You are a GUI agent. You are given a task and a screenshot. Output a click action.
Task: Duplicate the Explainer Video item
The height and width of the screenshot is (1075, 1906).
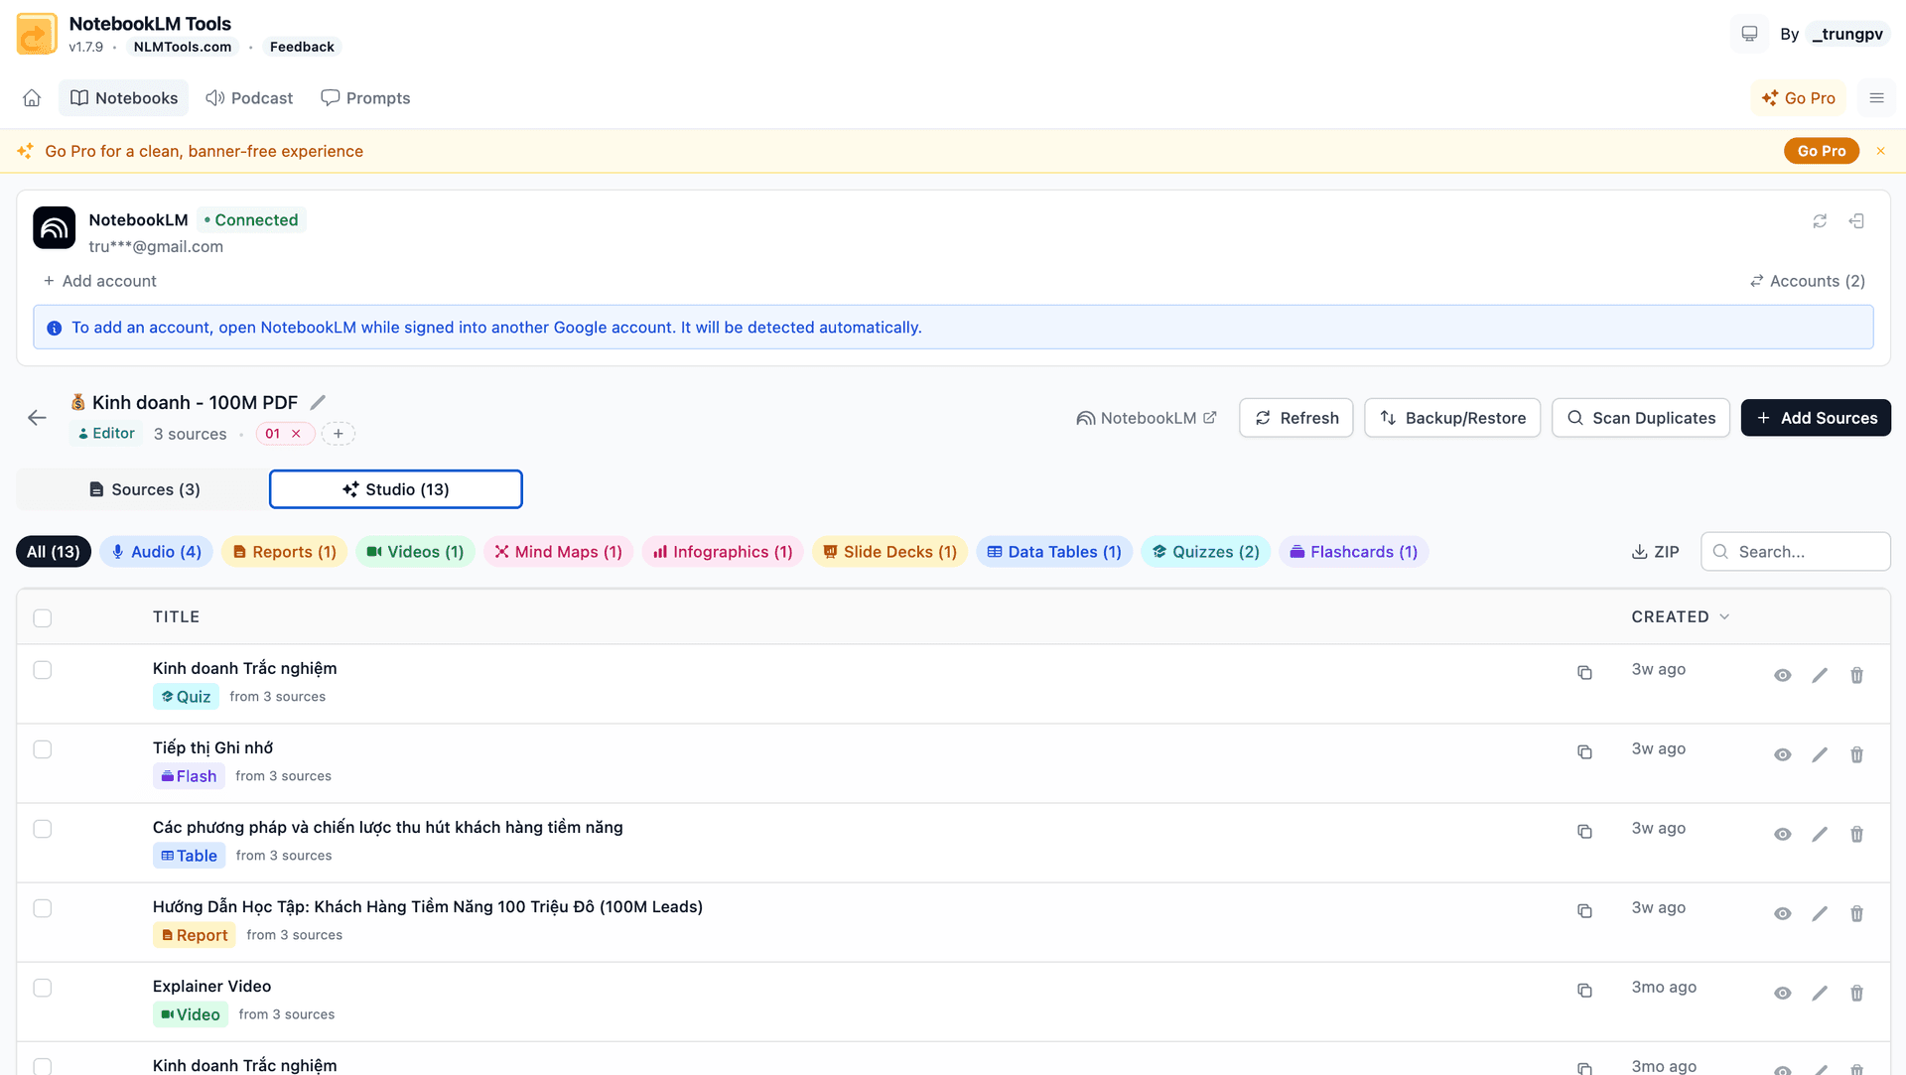(x=1584, y=991)
